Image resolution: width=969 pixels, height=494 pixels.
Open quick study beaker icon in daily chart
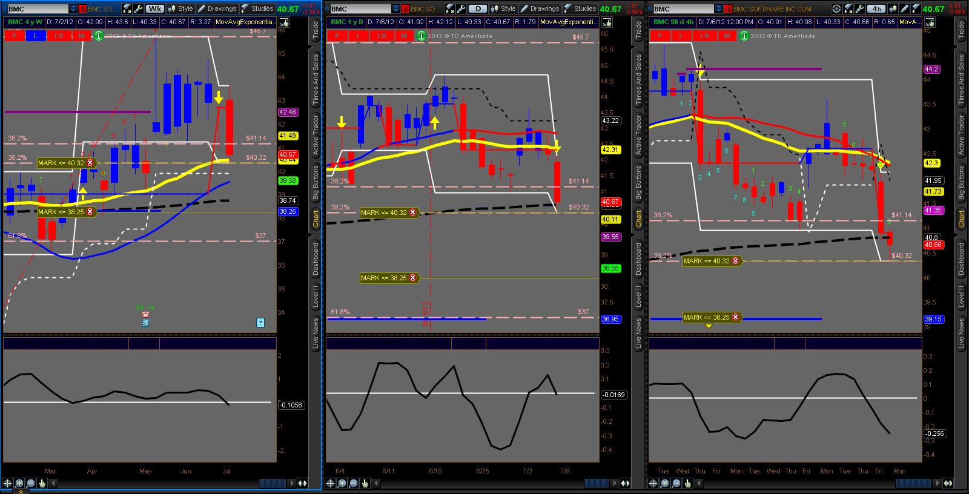pos(449,8)
